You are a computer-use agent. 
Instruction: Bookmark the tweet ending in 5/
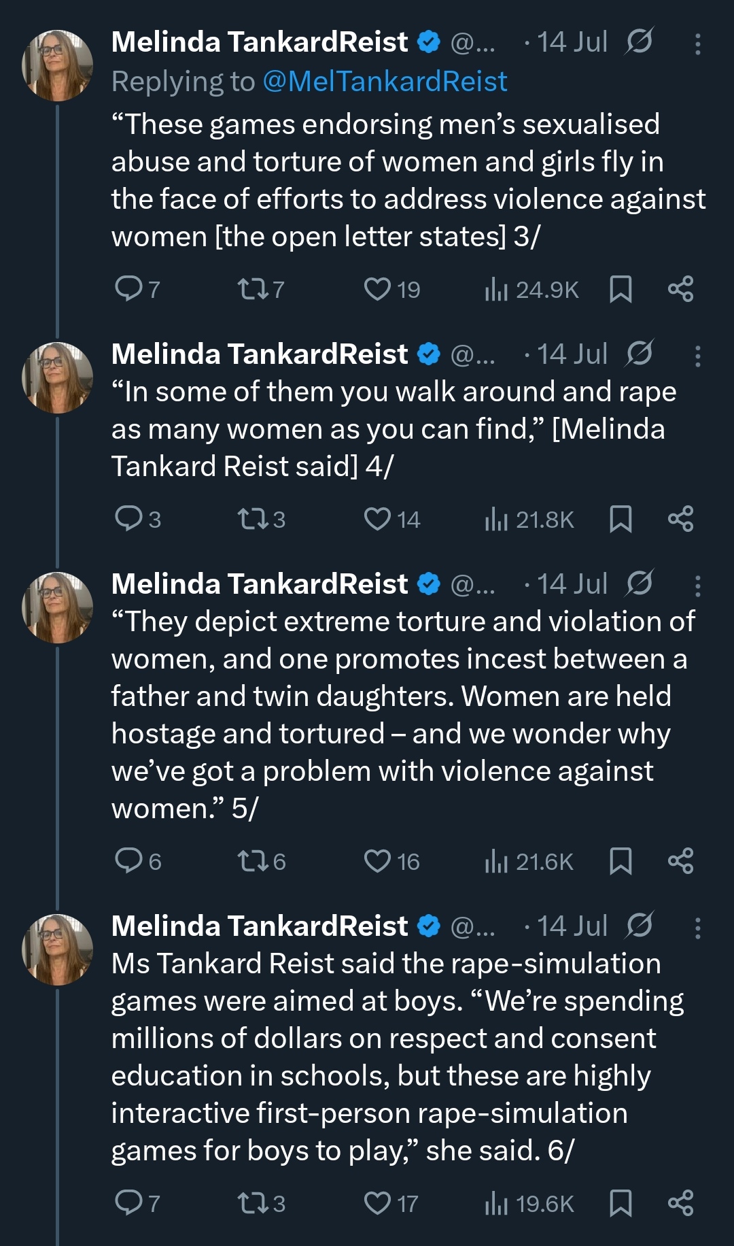[621, 861]
